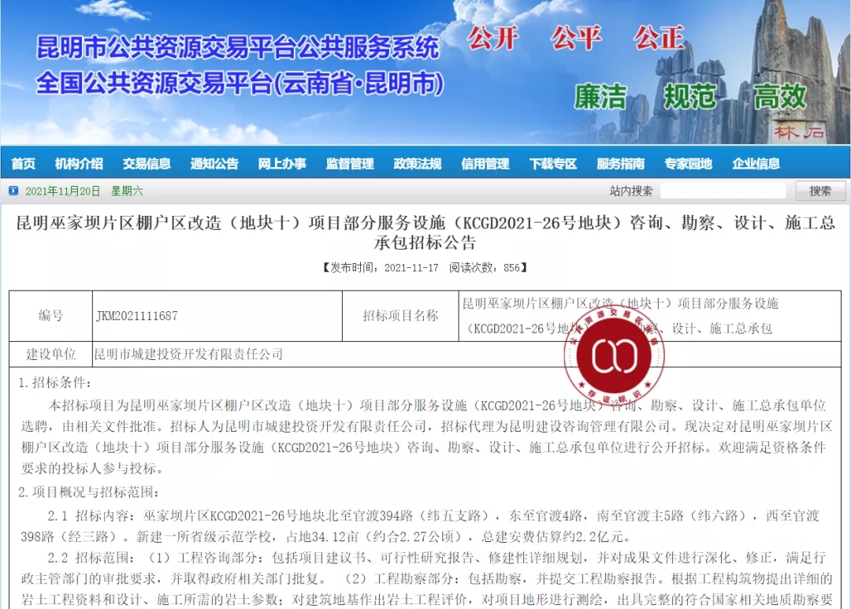This screenshot has height=609, width=851.
Task: Go to 交易信息 in navigation bar
Action: coord(147,164)
